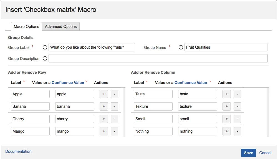Edit the 'mango' row value field
Viewport: 278px width, 160px height.
(x=74, y=131)
